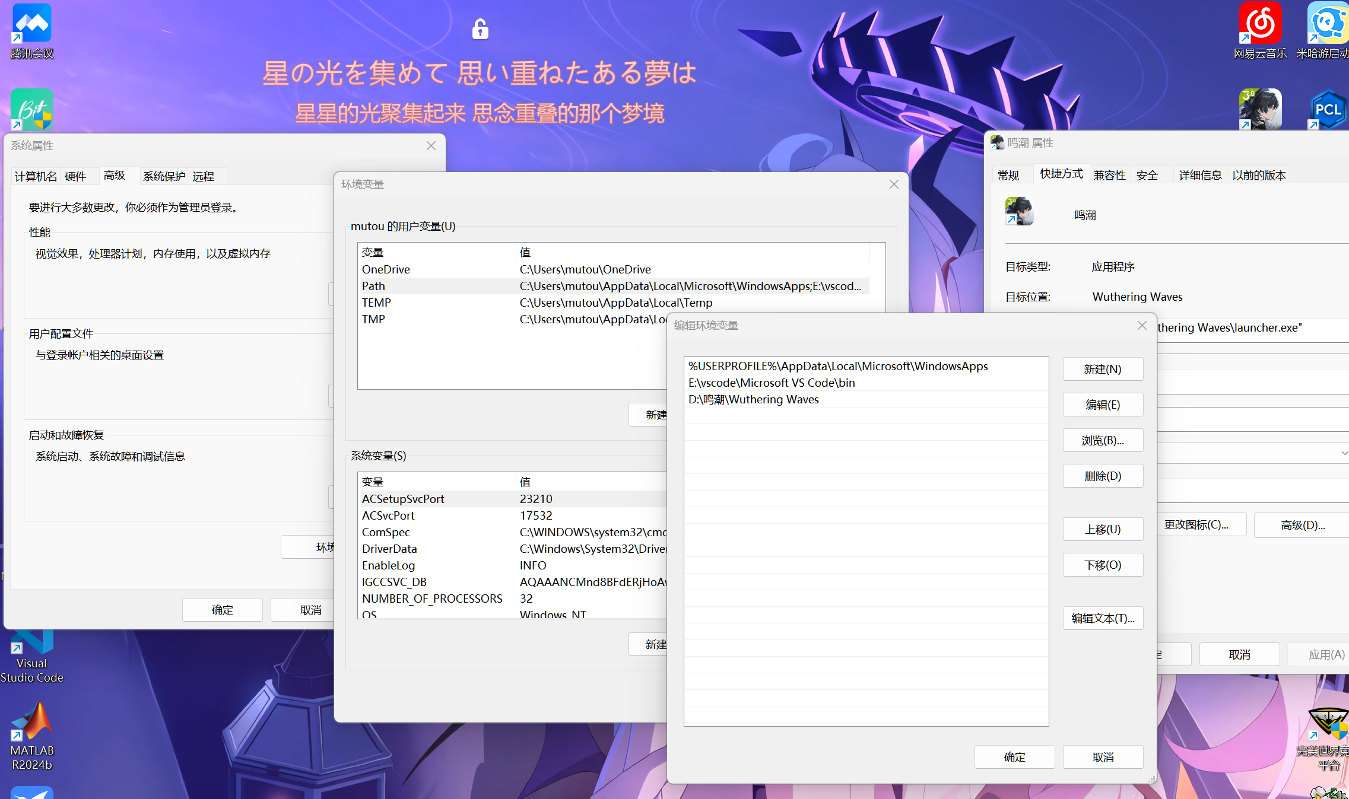Expand the dropdown arrow in 鸣潮 properties
This screenshot has height=799, width=1349.
tap(1344, 453)
